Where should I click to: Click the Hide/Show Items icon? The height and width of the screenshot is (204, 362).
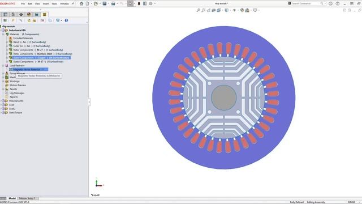234,10
